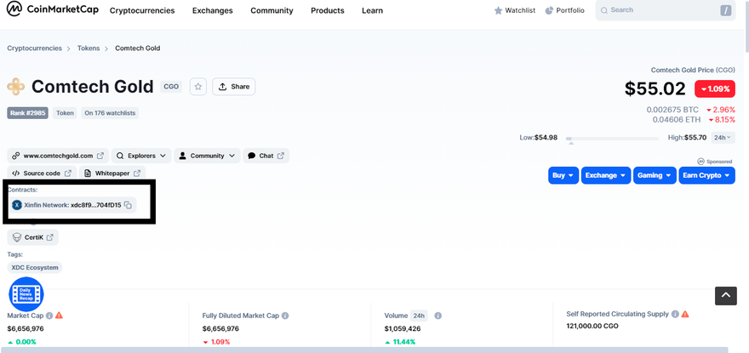Expand the Explorers dropdown
The width and height of the screenshot is (749, 353).
pyautogui.click(x=140, y=156)
